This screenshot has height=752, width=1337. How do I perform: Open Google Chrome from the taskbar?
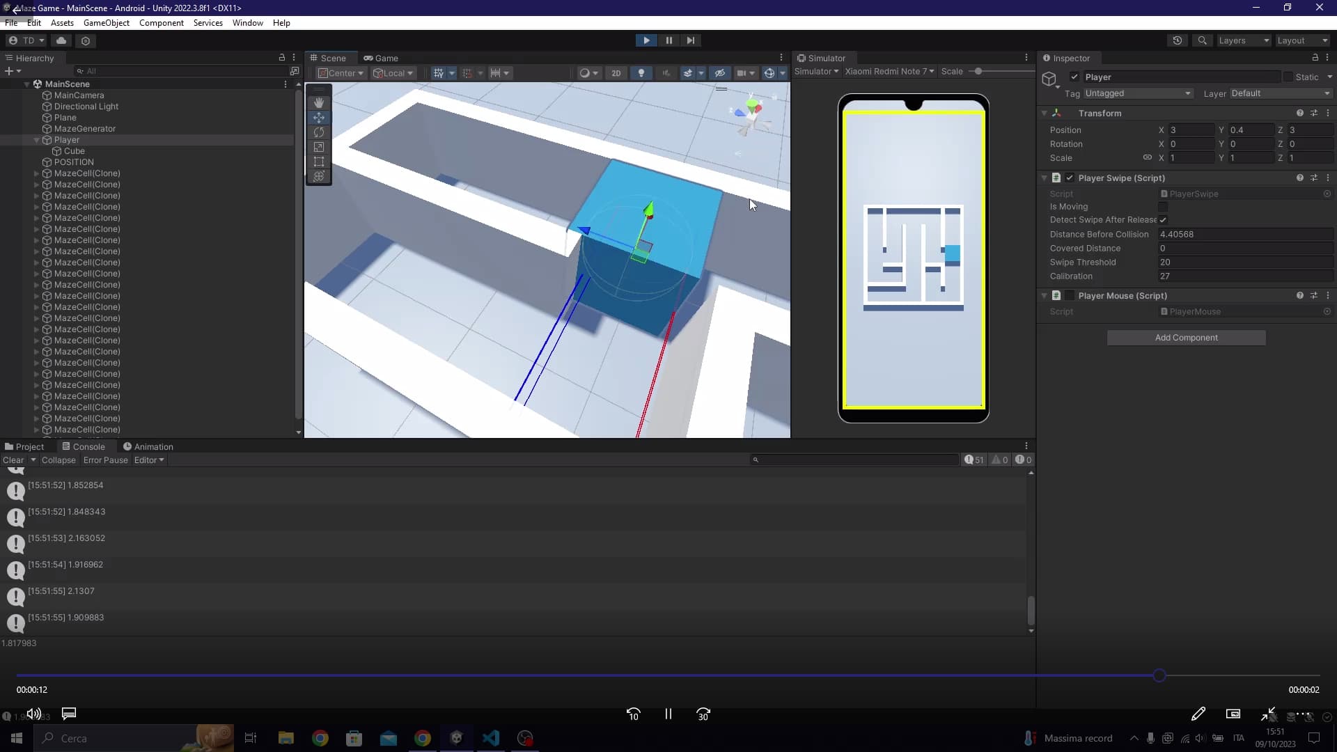tap(320, 738)
